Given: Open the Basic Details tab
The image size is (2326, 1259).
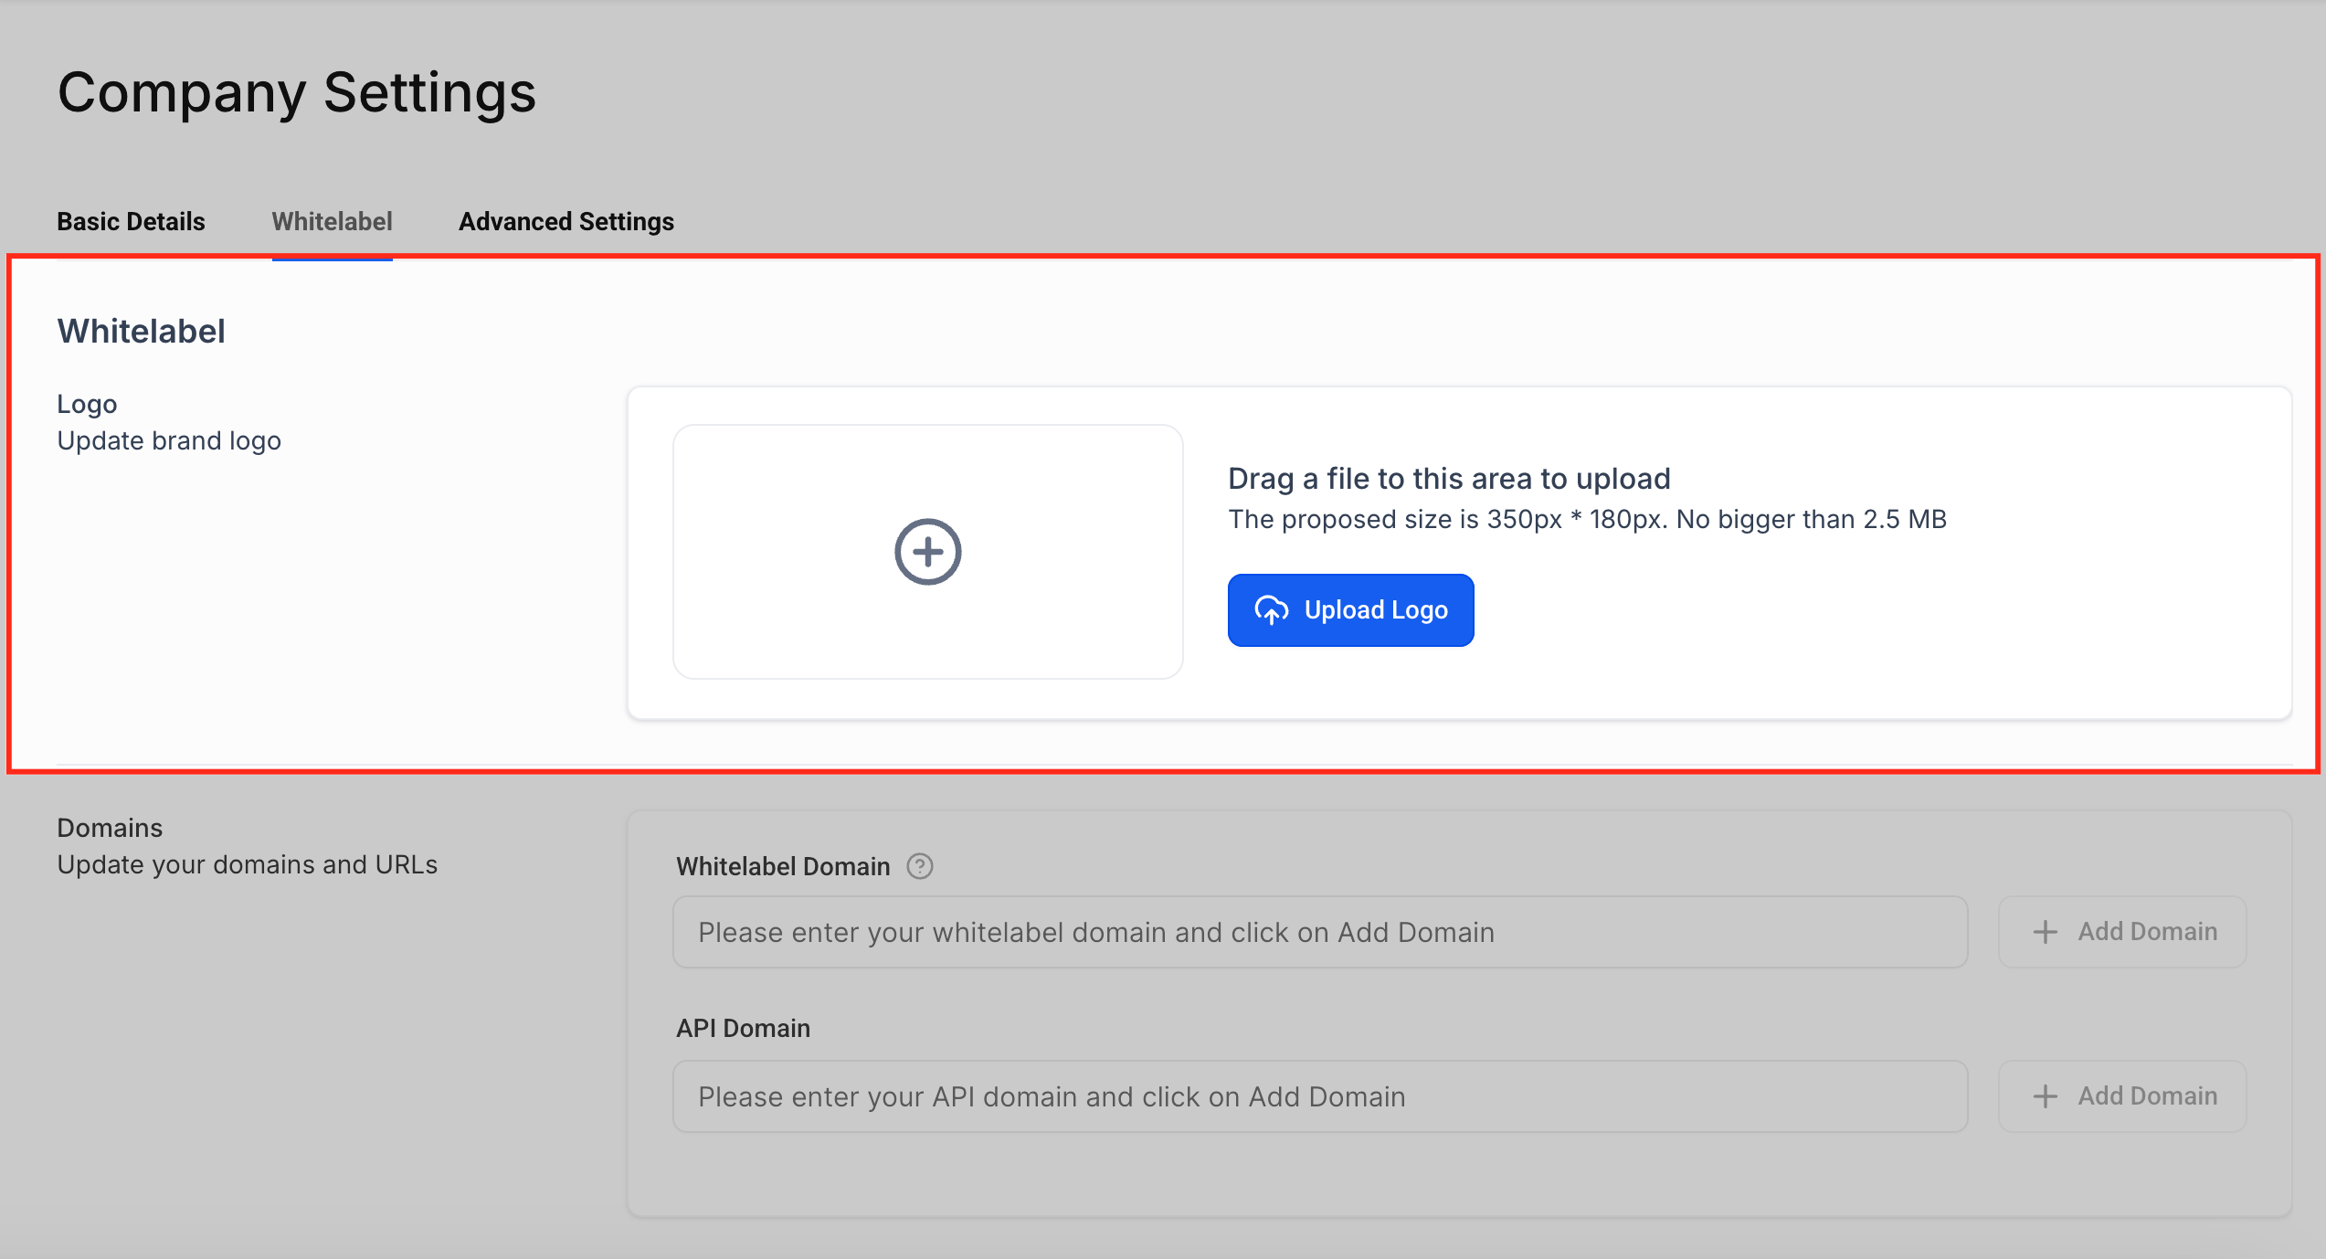Looking at the screenshot, I should (131, 221).
